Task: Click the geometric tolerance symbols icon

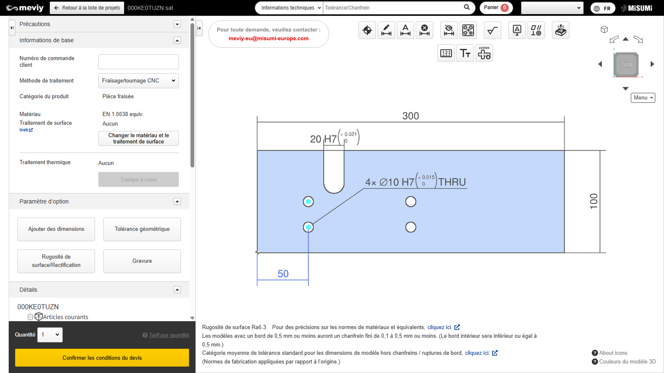Action: point(536,30)
